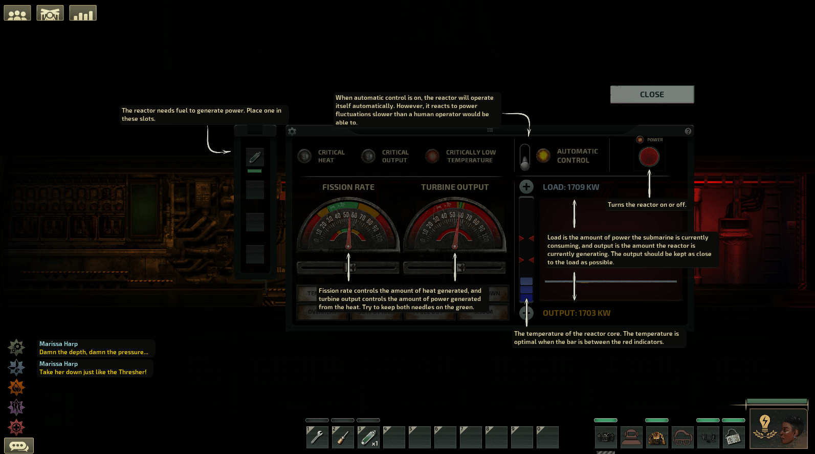Click the CLOSE button
The image size is (815, 454).
tap(652, 95)
